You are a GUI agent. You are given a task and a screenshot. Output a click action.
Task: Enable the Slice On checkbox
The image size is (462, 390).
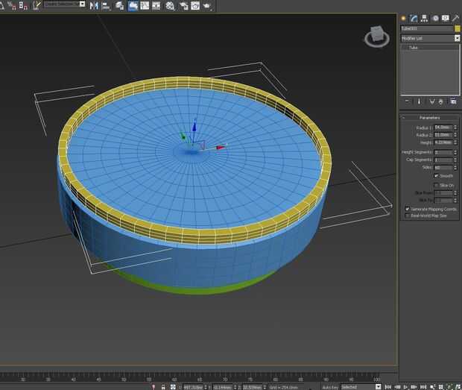pos(437,185)
